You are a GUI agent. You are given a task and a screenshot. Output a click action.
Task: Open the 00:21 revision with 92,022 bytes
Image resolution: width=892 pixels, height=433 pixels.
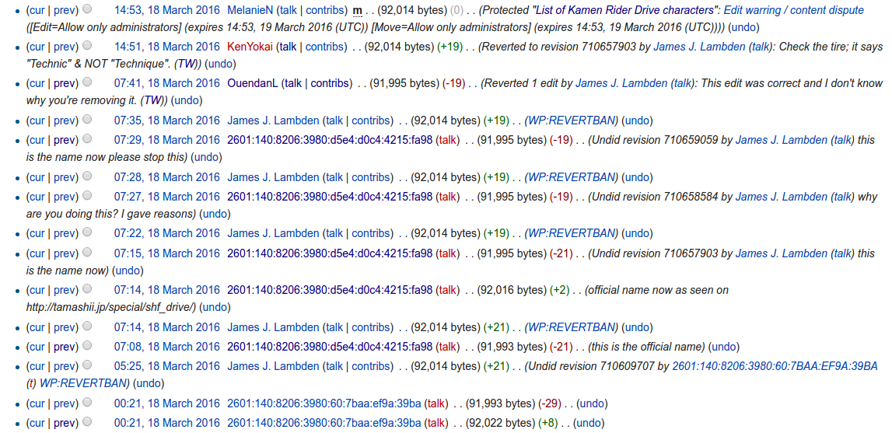click(x=166, y=424)
